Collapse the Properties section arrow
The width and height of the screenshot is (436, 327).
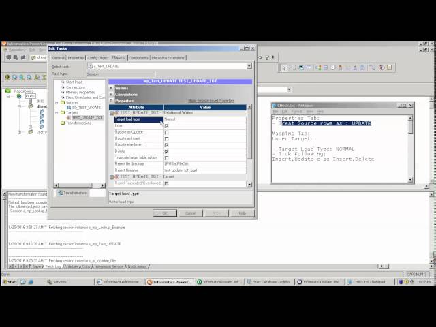pos(111,101)
